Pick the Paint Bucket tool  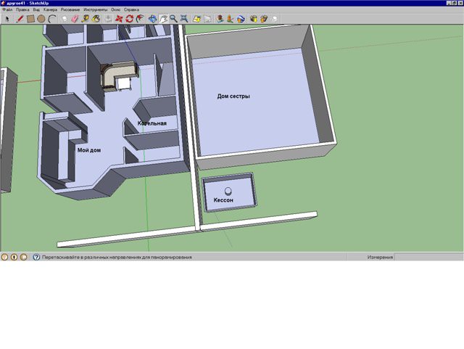coord(96,19)
